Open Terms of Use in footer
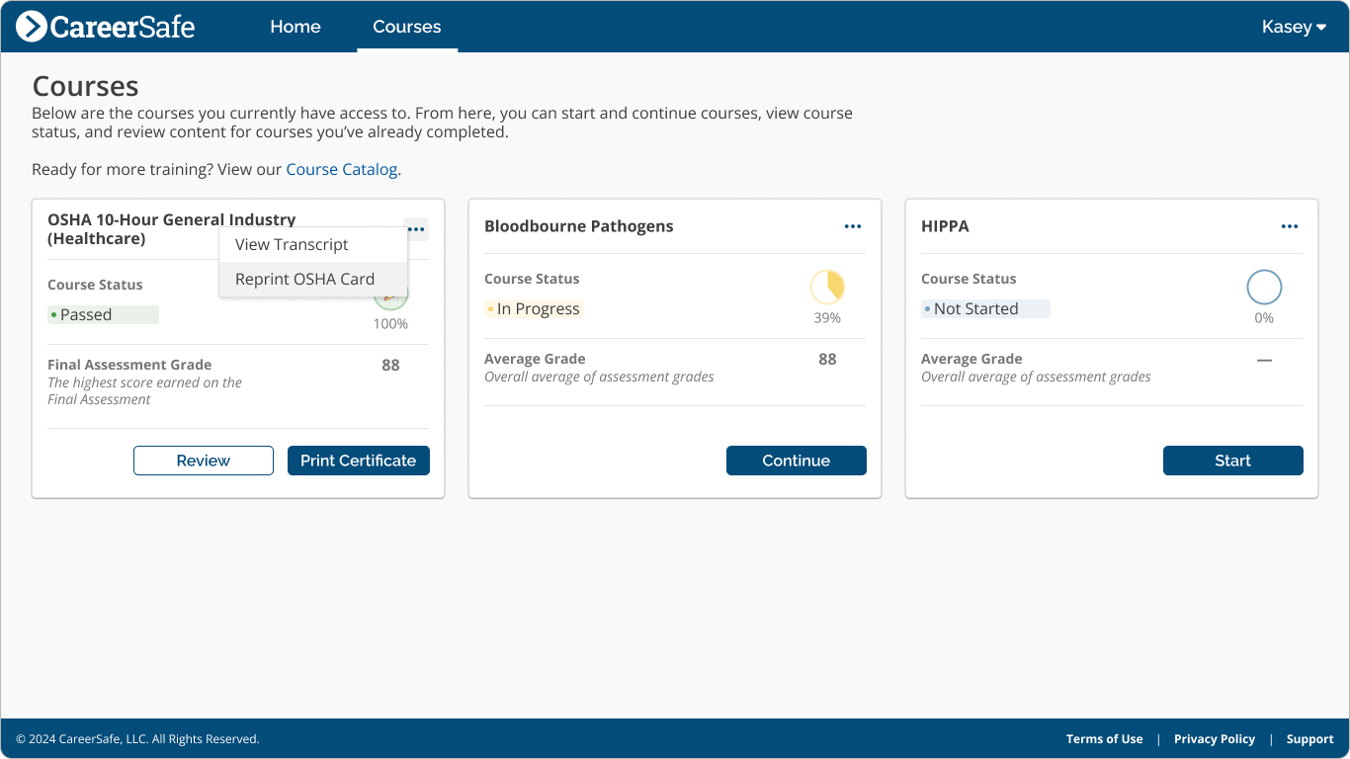1350x759 pixels. [1104, 739]
